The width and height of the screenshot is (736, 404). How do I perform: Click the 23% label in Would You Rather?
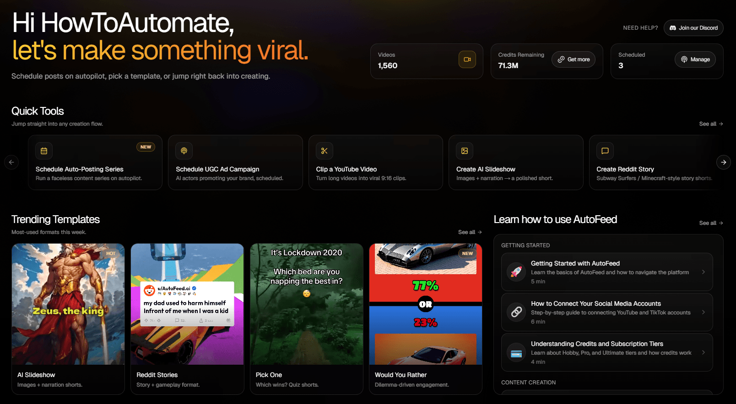pyautogui.click(x=425, y=323)
